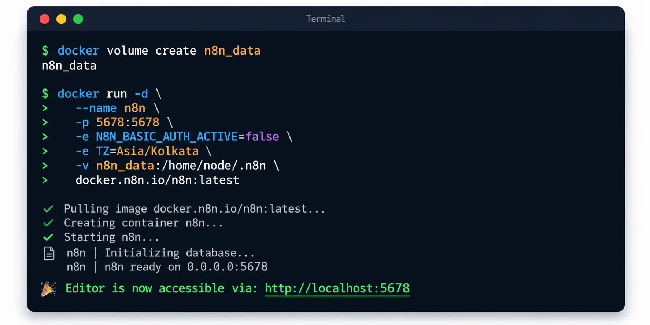650x325 pixels.
Task: Click the 'n8n_data' output line
Action: (69, 66)
